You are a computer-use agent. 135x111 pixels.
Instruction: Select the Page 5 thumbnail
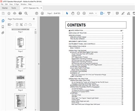(x=21, y=101)
